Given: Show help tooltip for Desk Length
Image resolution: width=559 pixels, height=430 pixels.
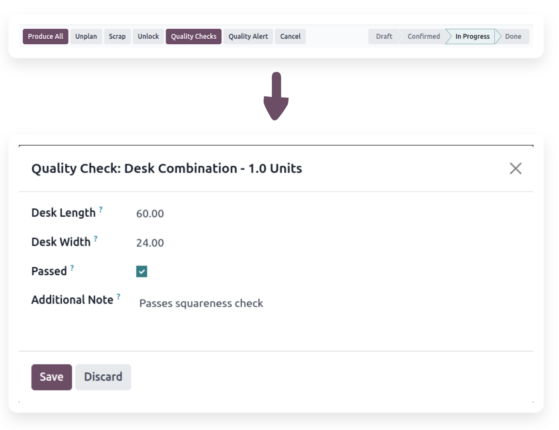Looking at the screenshot, I should (x=101, y=209).
